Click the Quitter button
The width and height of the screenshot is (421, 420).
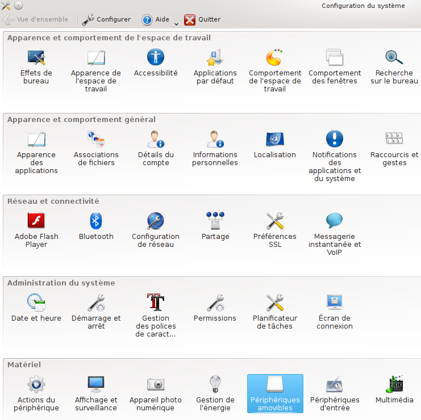point(202,19)
